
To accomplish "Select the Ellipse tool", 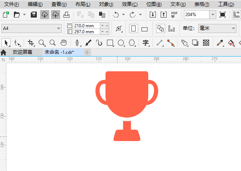I will coord(121,43).
